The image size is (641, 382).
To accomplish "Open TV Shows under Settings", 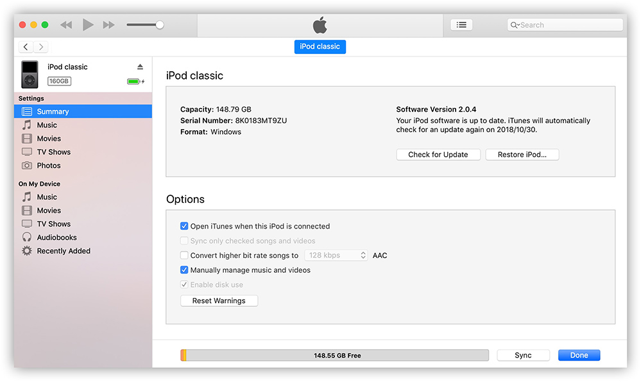I will point(53,152).
